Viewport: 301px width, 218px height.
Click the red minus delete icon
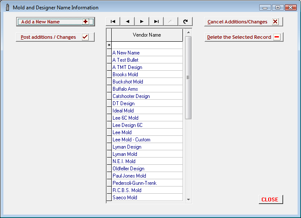click(x=277, y=37)
